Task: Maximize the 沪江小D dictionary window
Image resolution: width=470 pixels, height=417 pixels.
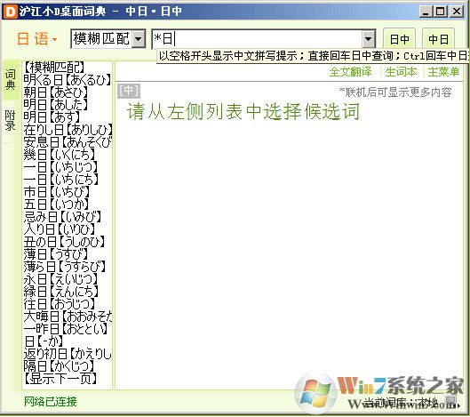Action: click(x=441, y=12)
